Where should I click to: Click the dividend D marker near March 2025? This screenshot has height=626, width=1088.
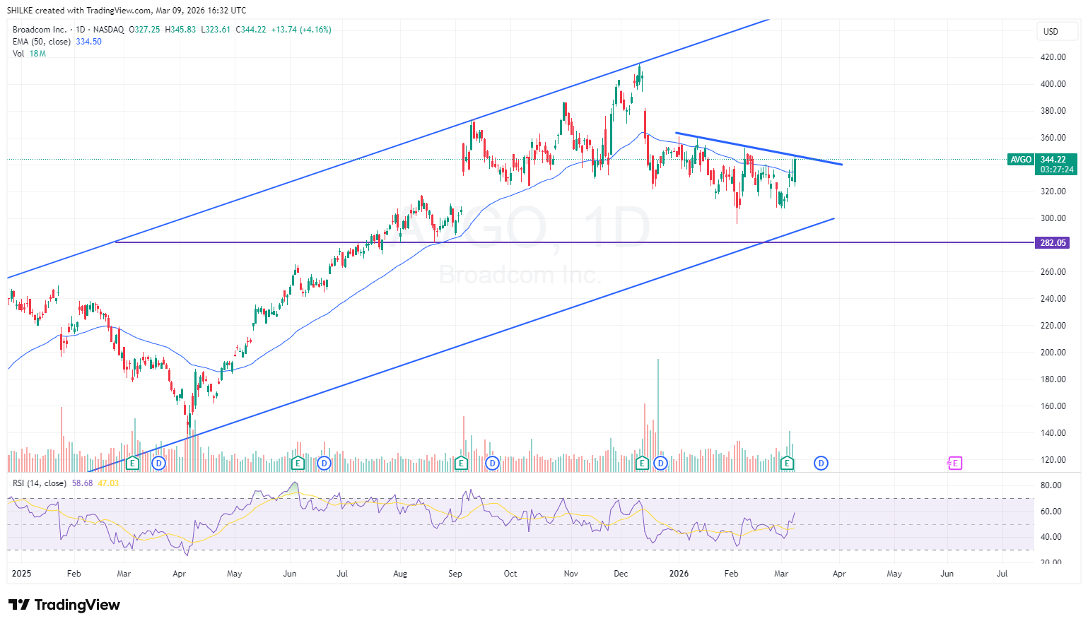click(159, 463)
